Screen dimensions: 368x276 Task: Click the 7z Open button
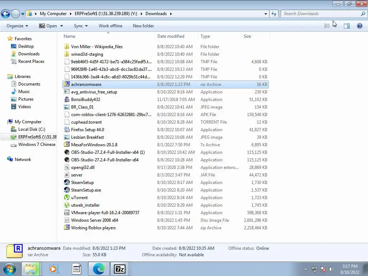click(x=48, y=26)
